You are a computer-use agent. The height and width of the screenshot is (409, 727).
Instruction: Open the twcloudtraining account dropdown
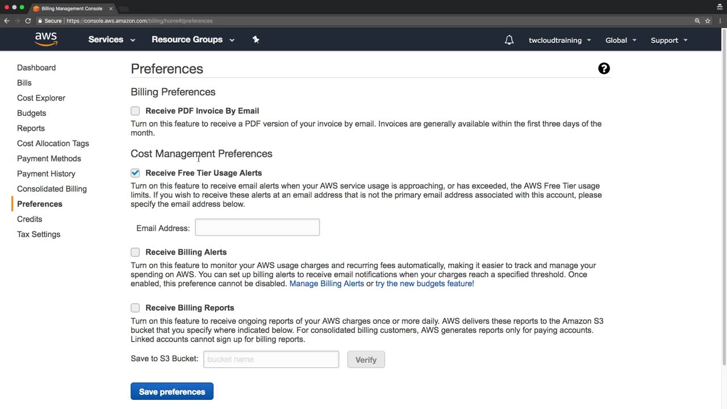pyautogui.click(x=559, y=40)
